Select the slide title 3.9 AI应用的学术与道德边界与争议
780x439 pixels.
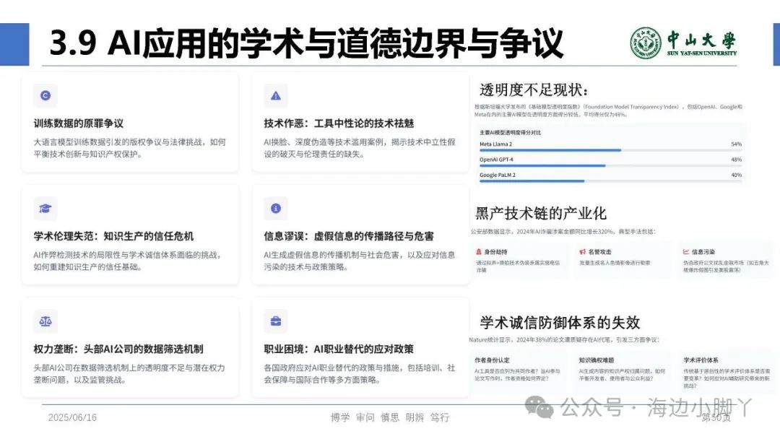306,43
